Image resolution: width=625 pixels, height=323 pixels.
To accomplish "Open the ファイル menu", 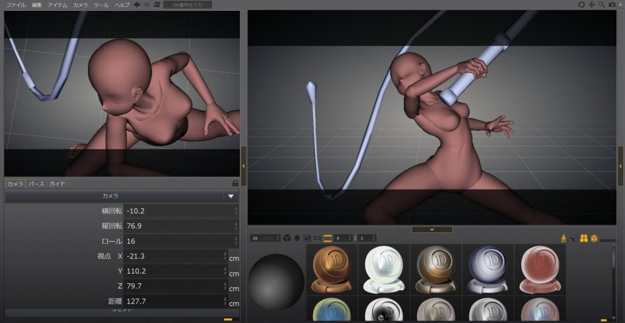I will click(16, 5).
